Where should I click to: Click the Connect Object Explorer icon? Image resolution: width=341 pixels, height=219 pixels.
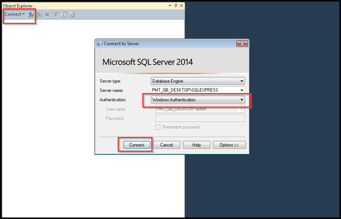point(31,14)
